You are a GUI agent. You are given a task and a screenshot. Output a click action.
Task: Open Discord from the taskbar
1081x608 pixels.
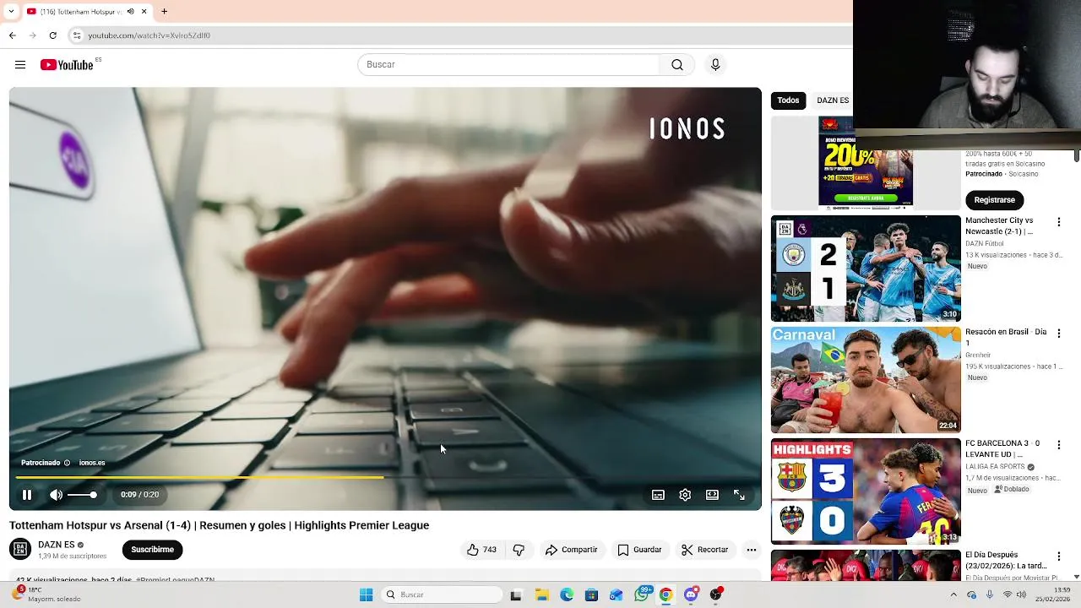pos(691,595)
